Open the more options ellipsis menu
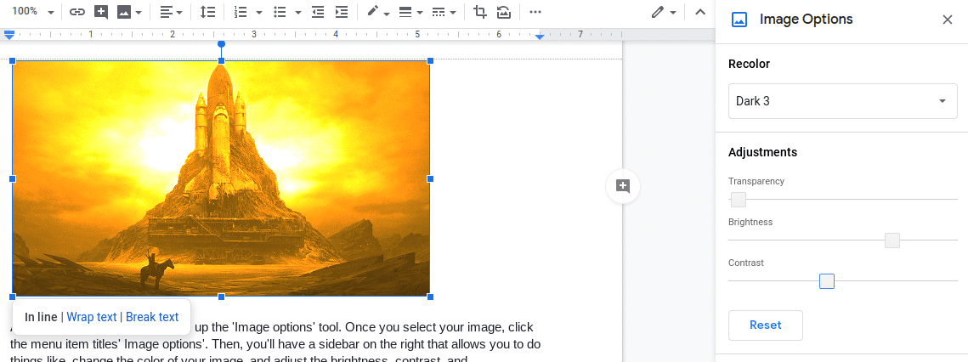This screenshot has height=362, width=968. click(x=535, y=12)
